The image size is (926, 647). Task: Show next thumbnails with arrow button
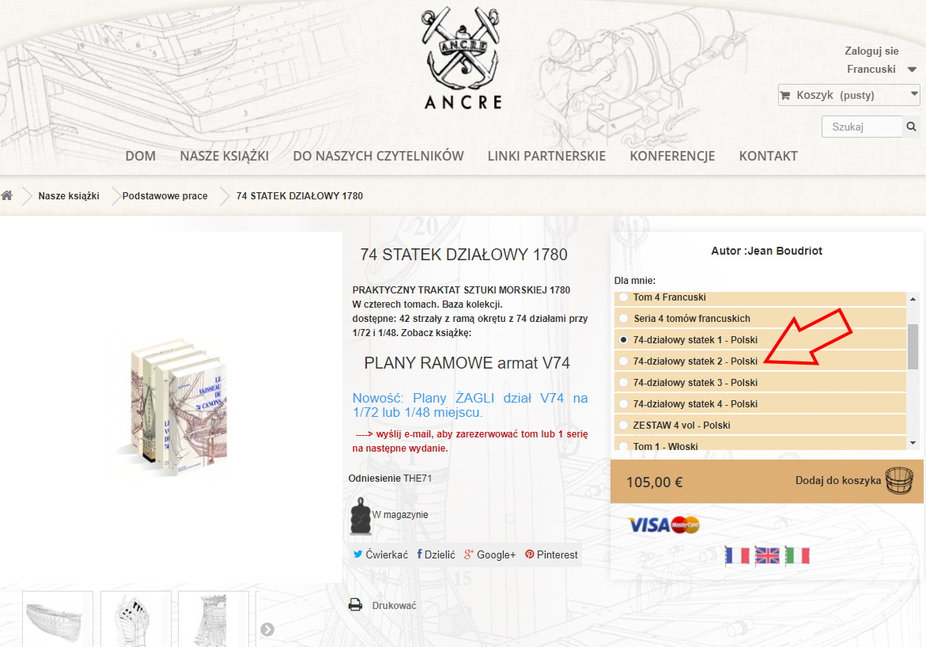[x=267, y=630]
